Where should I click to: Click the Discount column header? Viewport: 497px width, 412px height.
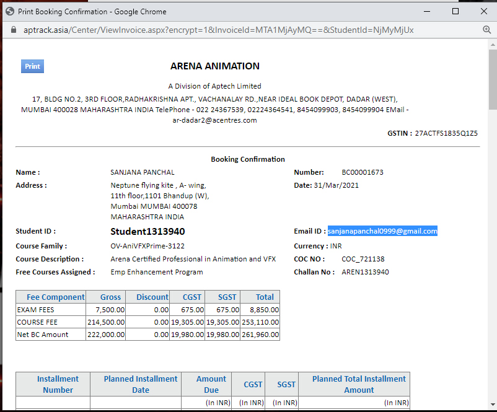point(147,297)
